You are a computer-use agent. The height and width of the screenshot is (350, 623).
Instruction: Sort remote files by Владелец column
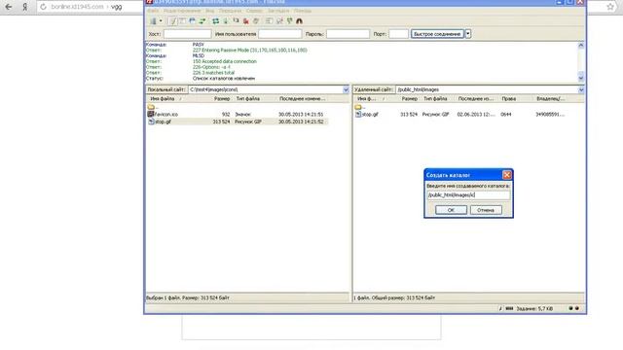coord(550,99)
